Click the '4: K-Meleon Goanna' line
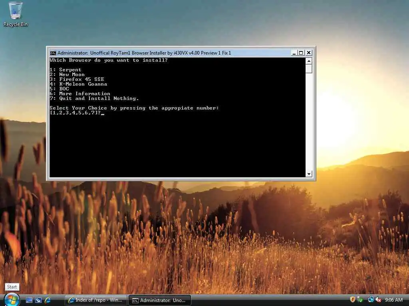 coord(78,84)
